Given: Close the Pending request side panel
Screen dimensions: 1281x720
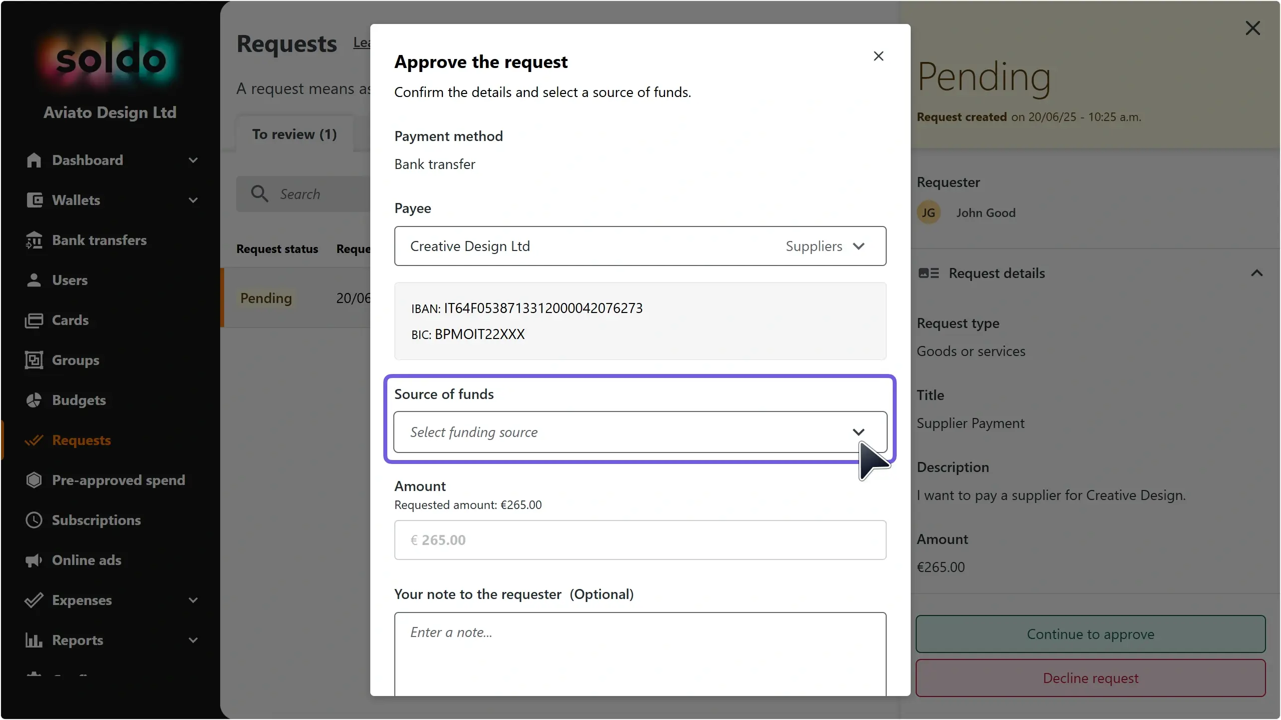Looking at the screenshot, I should point(1253,28).
